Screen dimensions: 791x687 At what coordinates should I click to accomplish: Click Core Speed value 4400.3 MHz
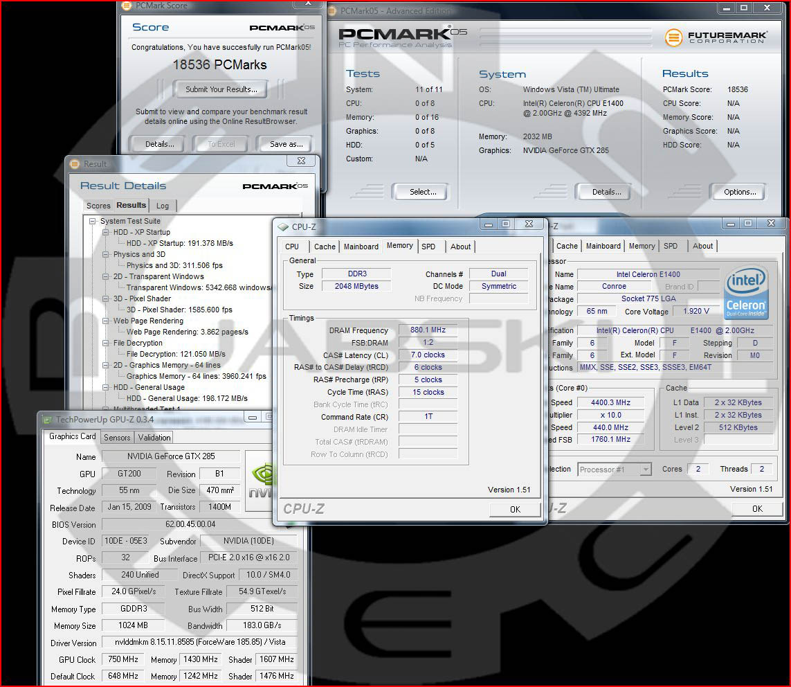pos(610,402)
